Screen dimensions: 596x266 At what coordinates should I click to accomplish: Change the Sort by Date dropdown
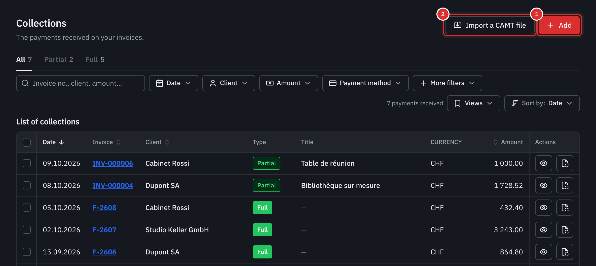pyautogui.click(x=542, y=103)
